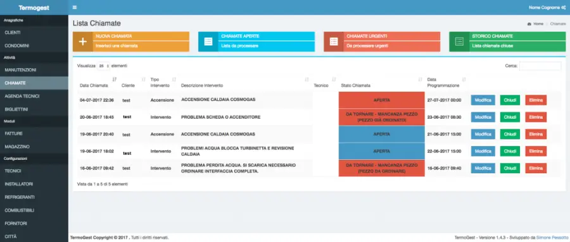The width and height of the screenshot is (570, 242).
Task: Open Condomini in the sidebar
Action: point(34,45)
